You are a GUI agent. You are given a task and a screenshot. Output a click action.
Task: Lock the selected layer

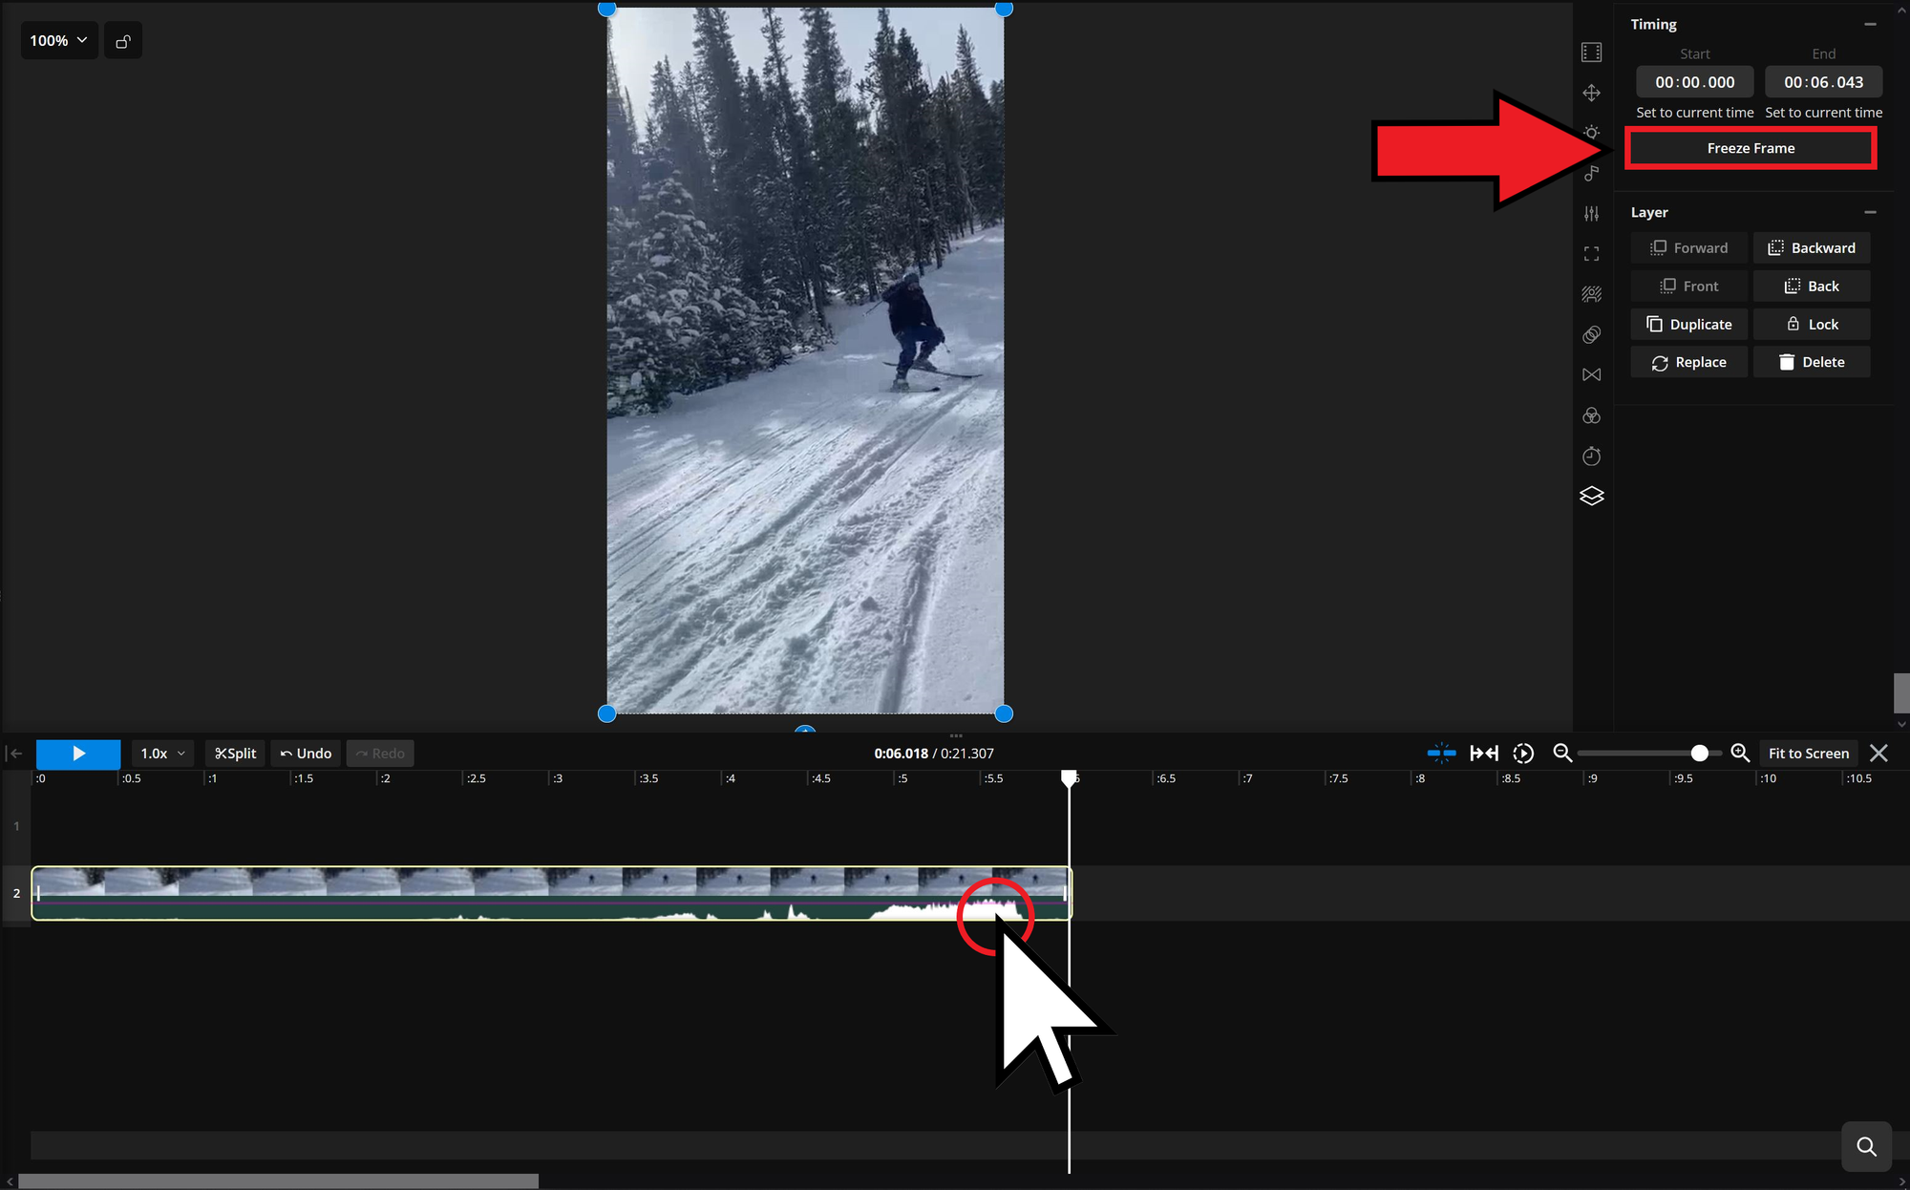(x=1812, y=325)
